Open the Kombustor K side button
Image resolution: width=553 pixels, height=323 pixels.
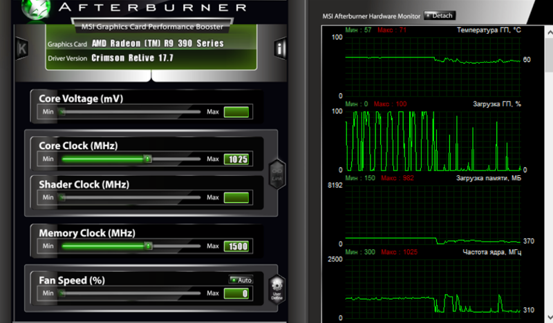(x=22, y=48)
